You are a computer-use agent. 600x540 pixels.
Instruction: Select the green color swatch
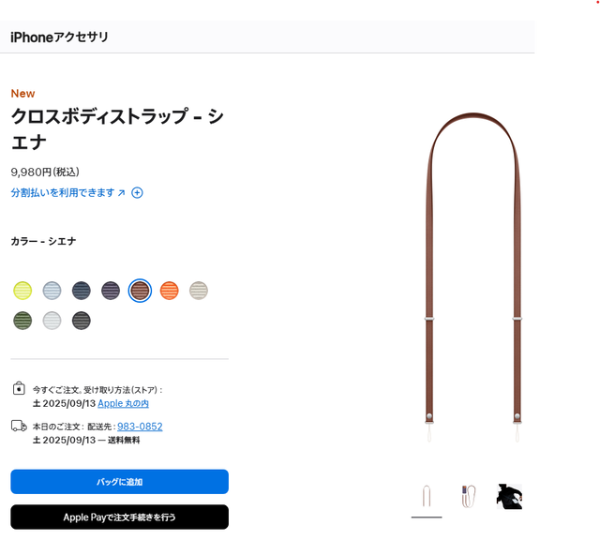[x=22, y=321]
